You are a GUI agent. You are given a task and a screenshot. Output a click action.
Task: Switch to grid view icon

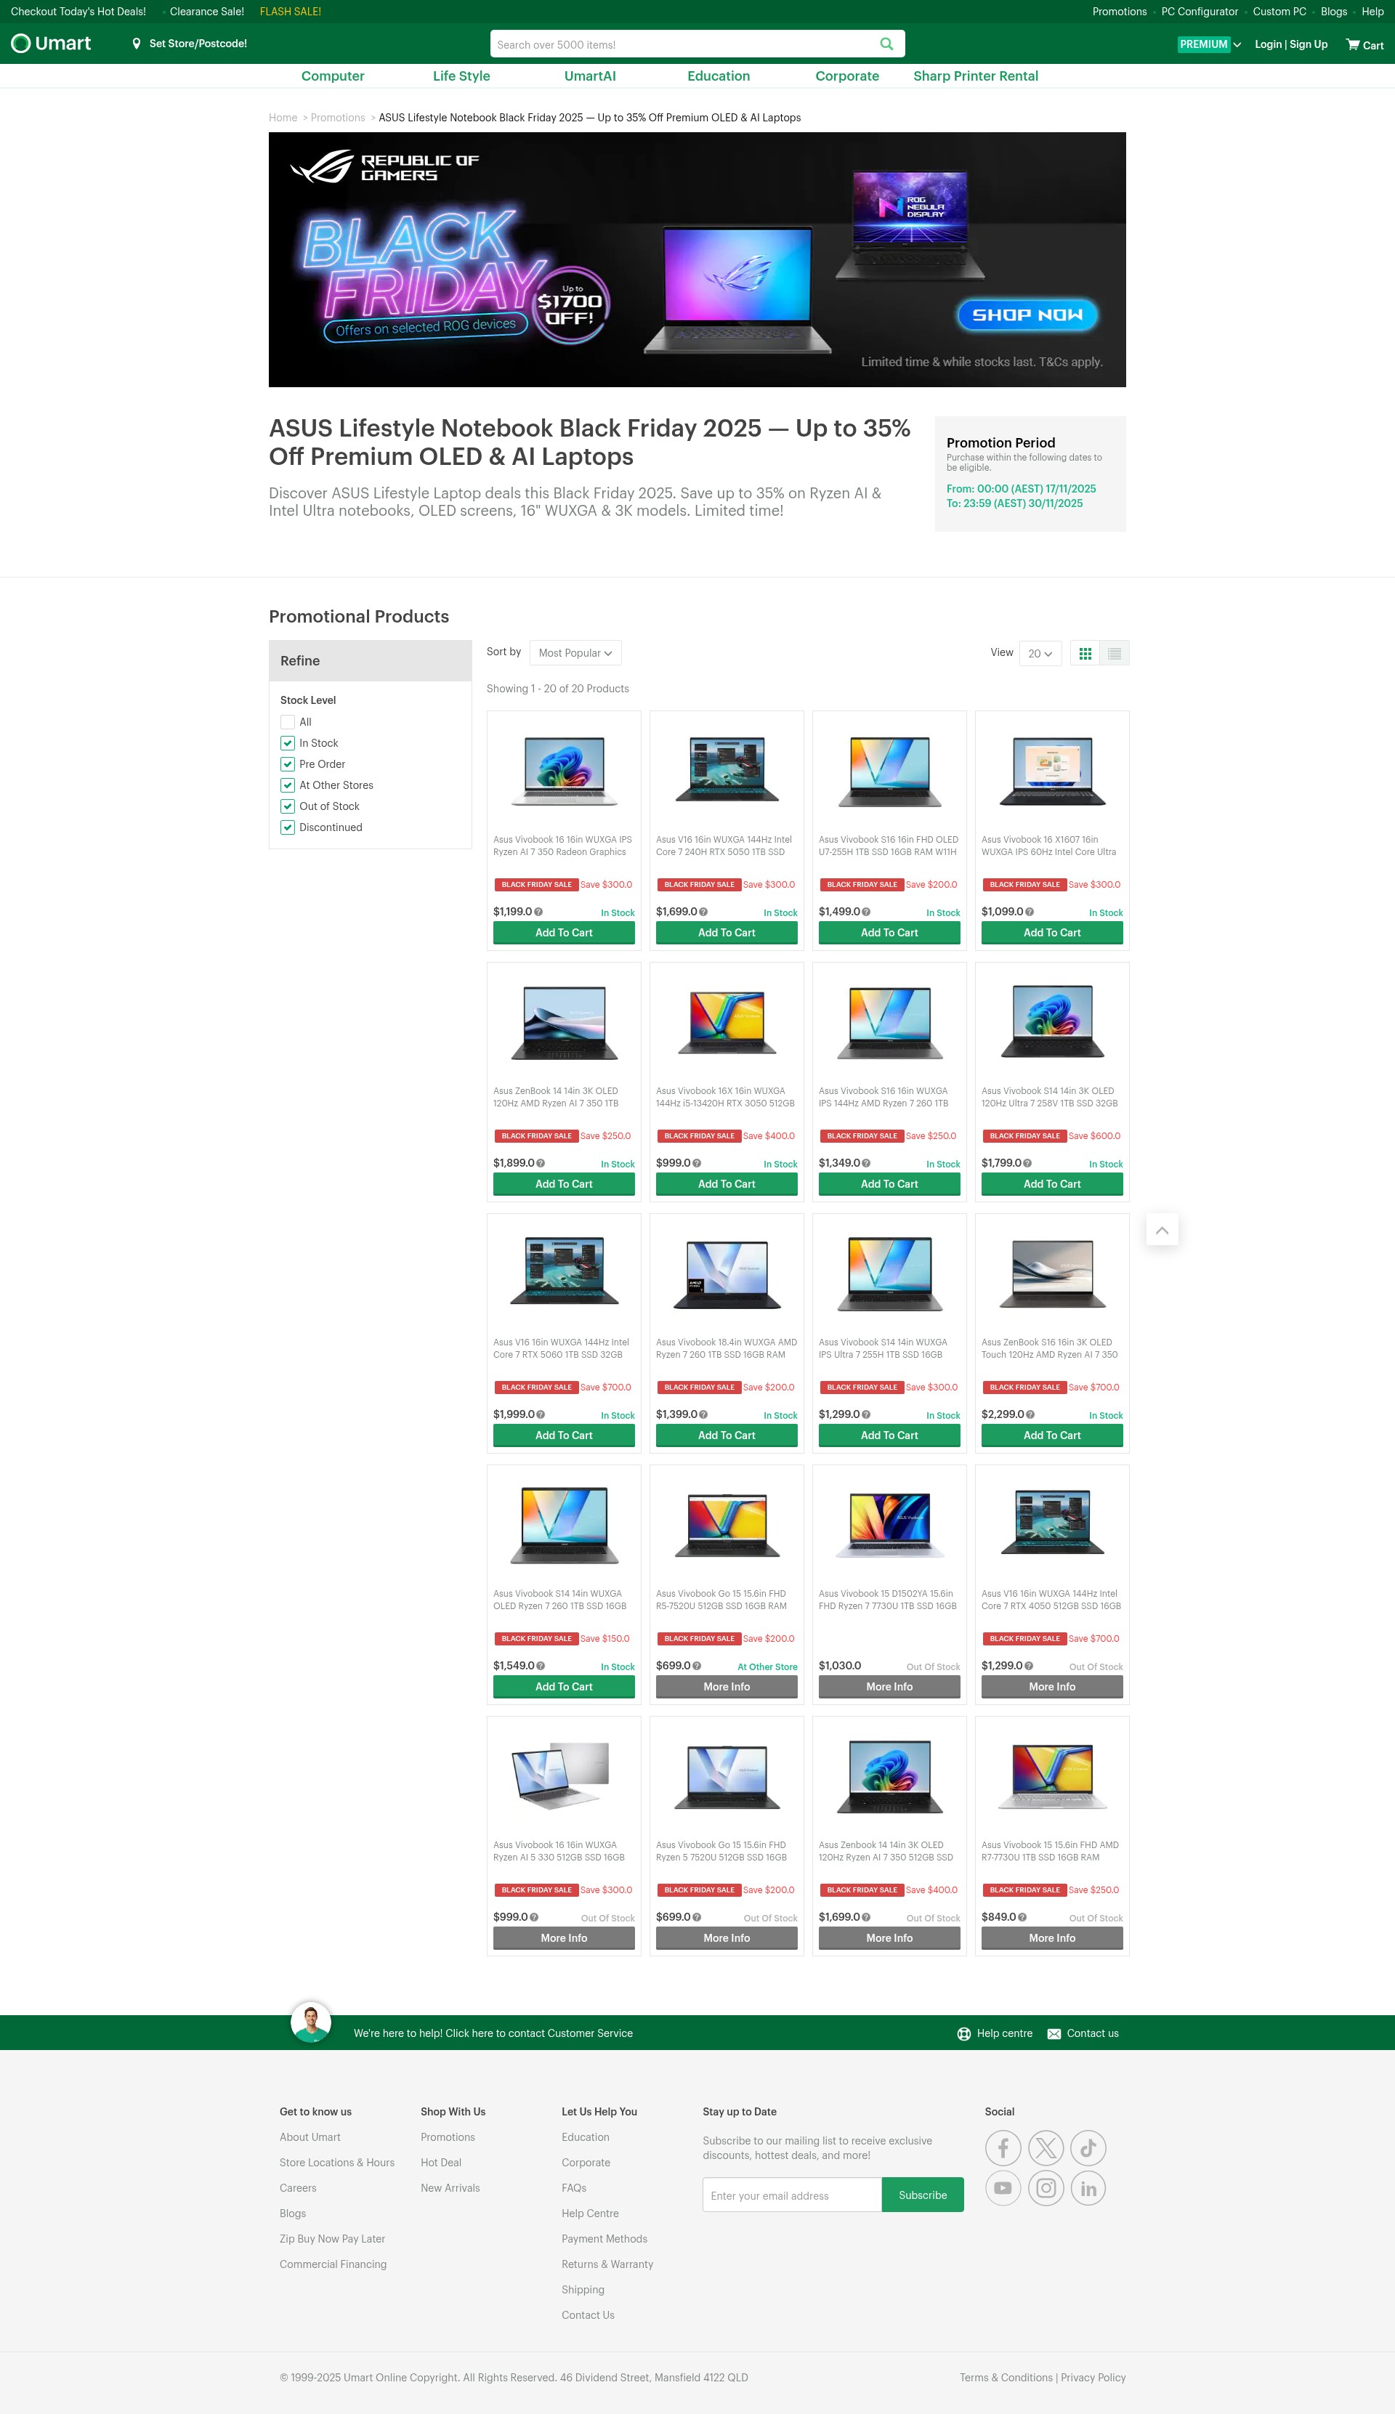(x=1085, y=653)
